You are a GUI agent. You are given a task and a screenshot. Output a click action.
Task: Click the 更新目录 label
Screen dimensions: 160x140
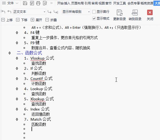[120, 19]
